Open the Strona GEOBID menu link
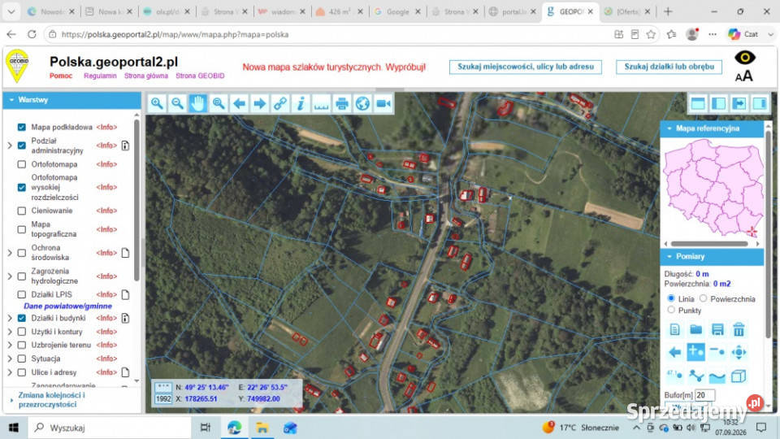780x439 pixels. pyautogui.click(x=200, y=76)
